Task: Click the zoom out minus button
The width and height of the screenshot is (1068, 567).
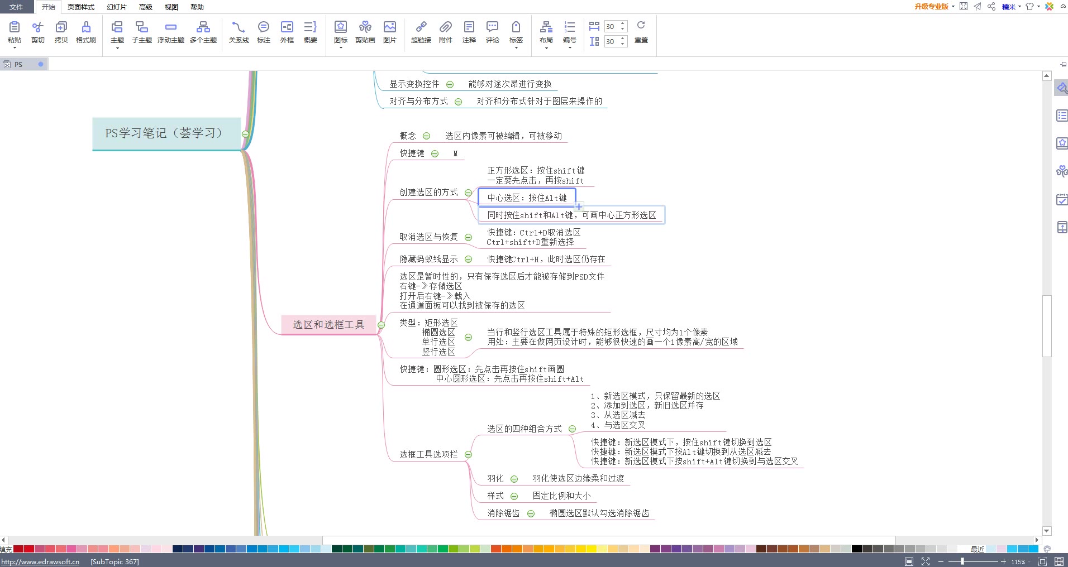Action: [941, 561]
